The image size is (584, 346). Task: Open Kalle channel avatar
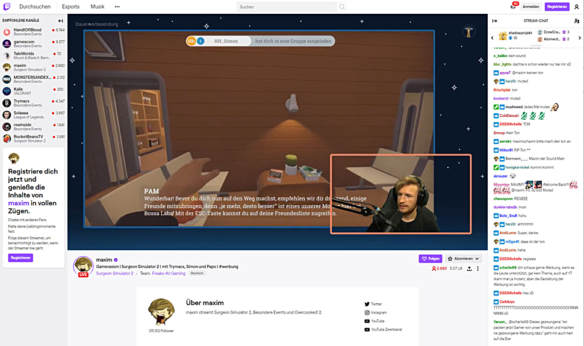click(7, 91)
